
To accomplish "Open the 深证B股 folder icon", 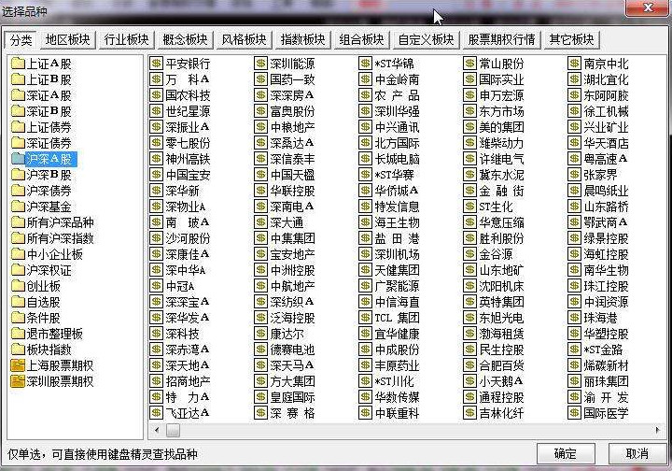I will (18, 111).
